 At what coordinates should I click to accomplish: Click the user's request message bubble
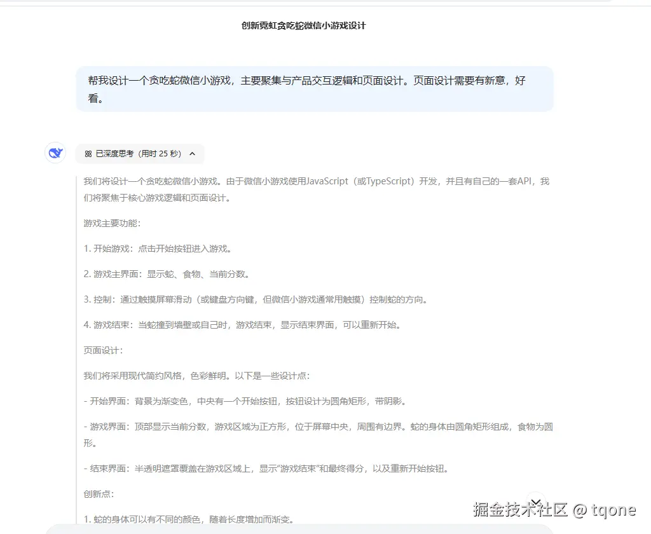pyautogui.click(x=315, y=89)
